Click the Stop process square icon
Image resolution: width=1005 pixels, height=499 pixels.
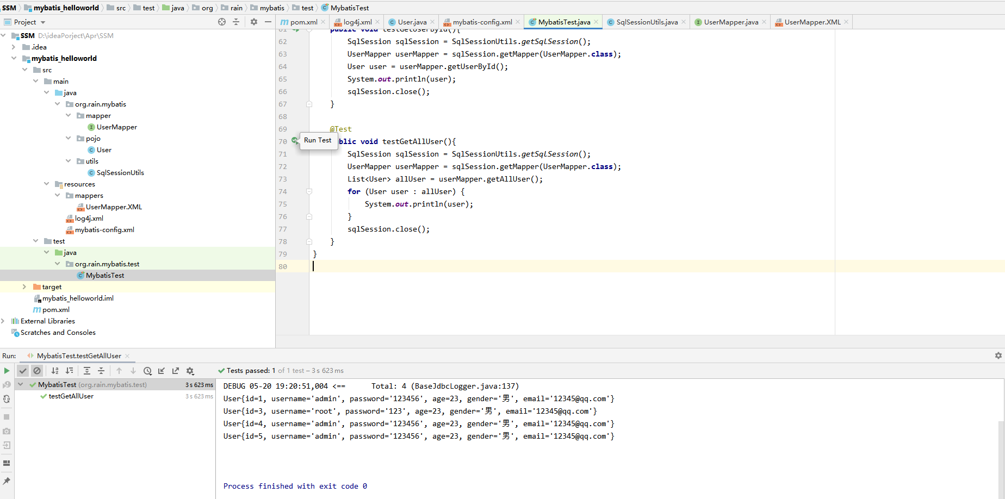(x=7, y=417)
